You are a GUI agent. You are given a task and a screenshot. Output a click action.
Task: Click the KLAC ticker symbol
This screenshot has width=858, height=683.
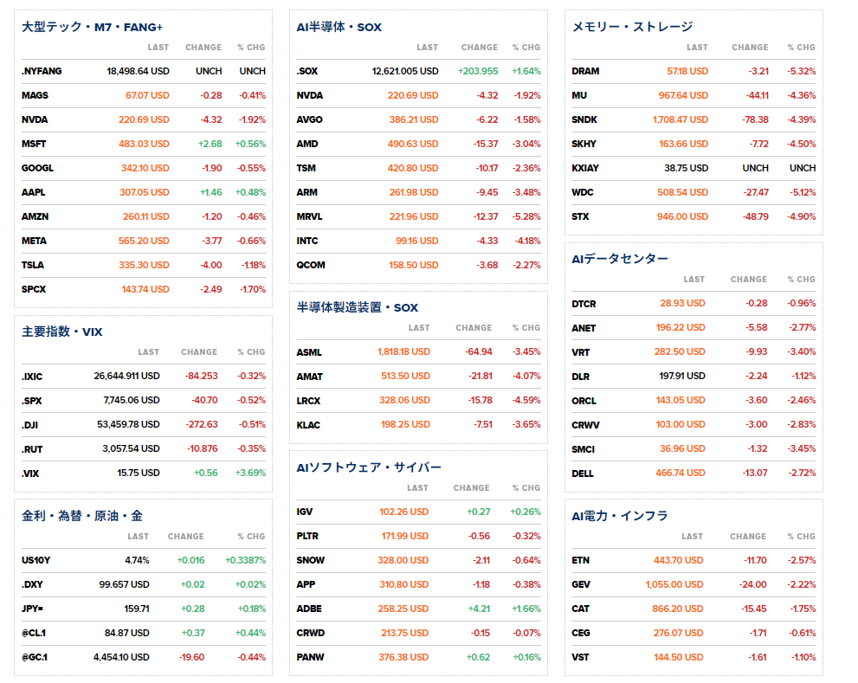coord(308,425)
